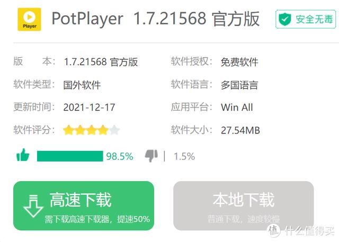Click the 98.5% approval percentage
Screen dimensions: 339x242
120,156
